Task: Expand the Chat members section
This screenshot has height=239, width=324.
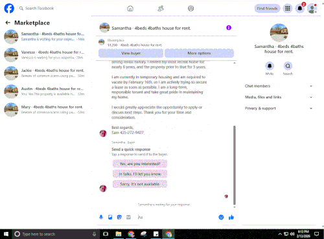Action: [279, 86]
